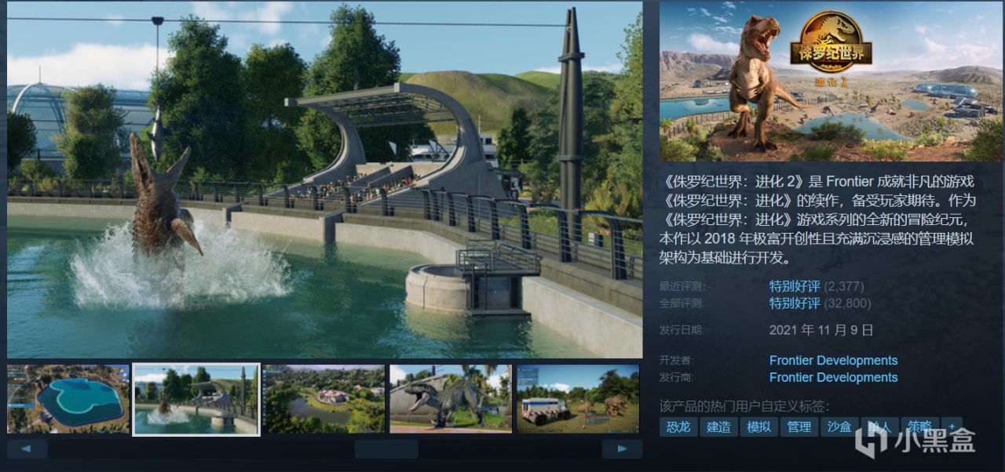Select the 建造 tag

[x=718, y=427]
